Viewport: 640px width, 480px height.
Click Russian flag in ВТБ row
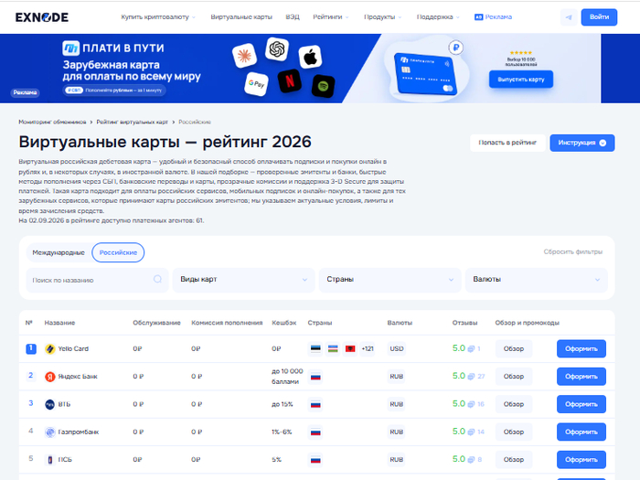coord(315,404)
